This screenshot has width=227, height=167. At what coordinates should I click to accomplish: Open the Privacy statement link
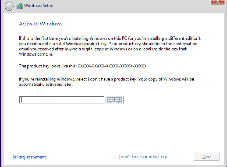pyautogui.click(x=29, y=157)
